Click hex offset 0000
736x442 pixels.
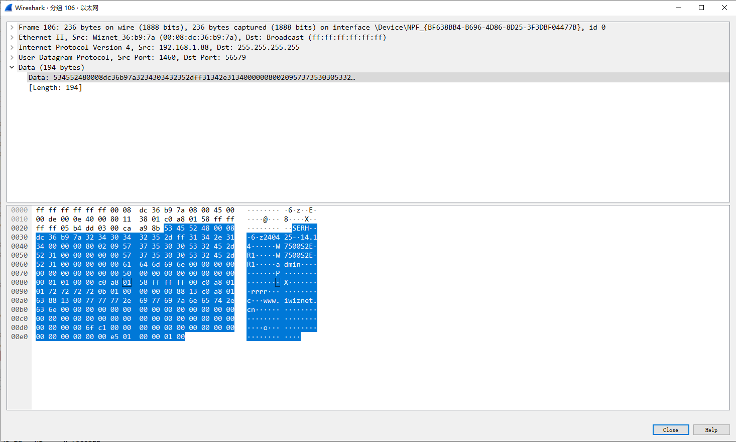coord(20,210)
